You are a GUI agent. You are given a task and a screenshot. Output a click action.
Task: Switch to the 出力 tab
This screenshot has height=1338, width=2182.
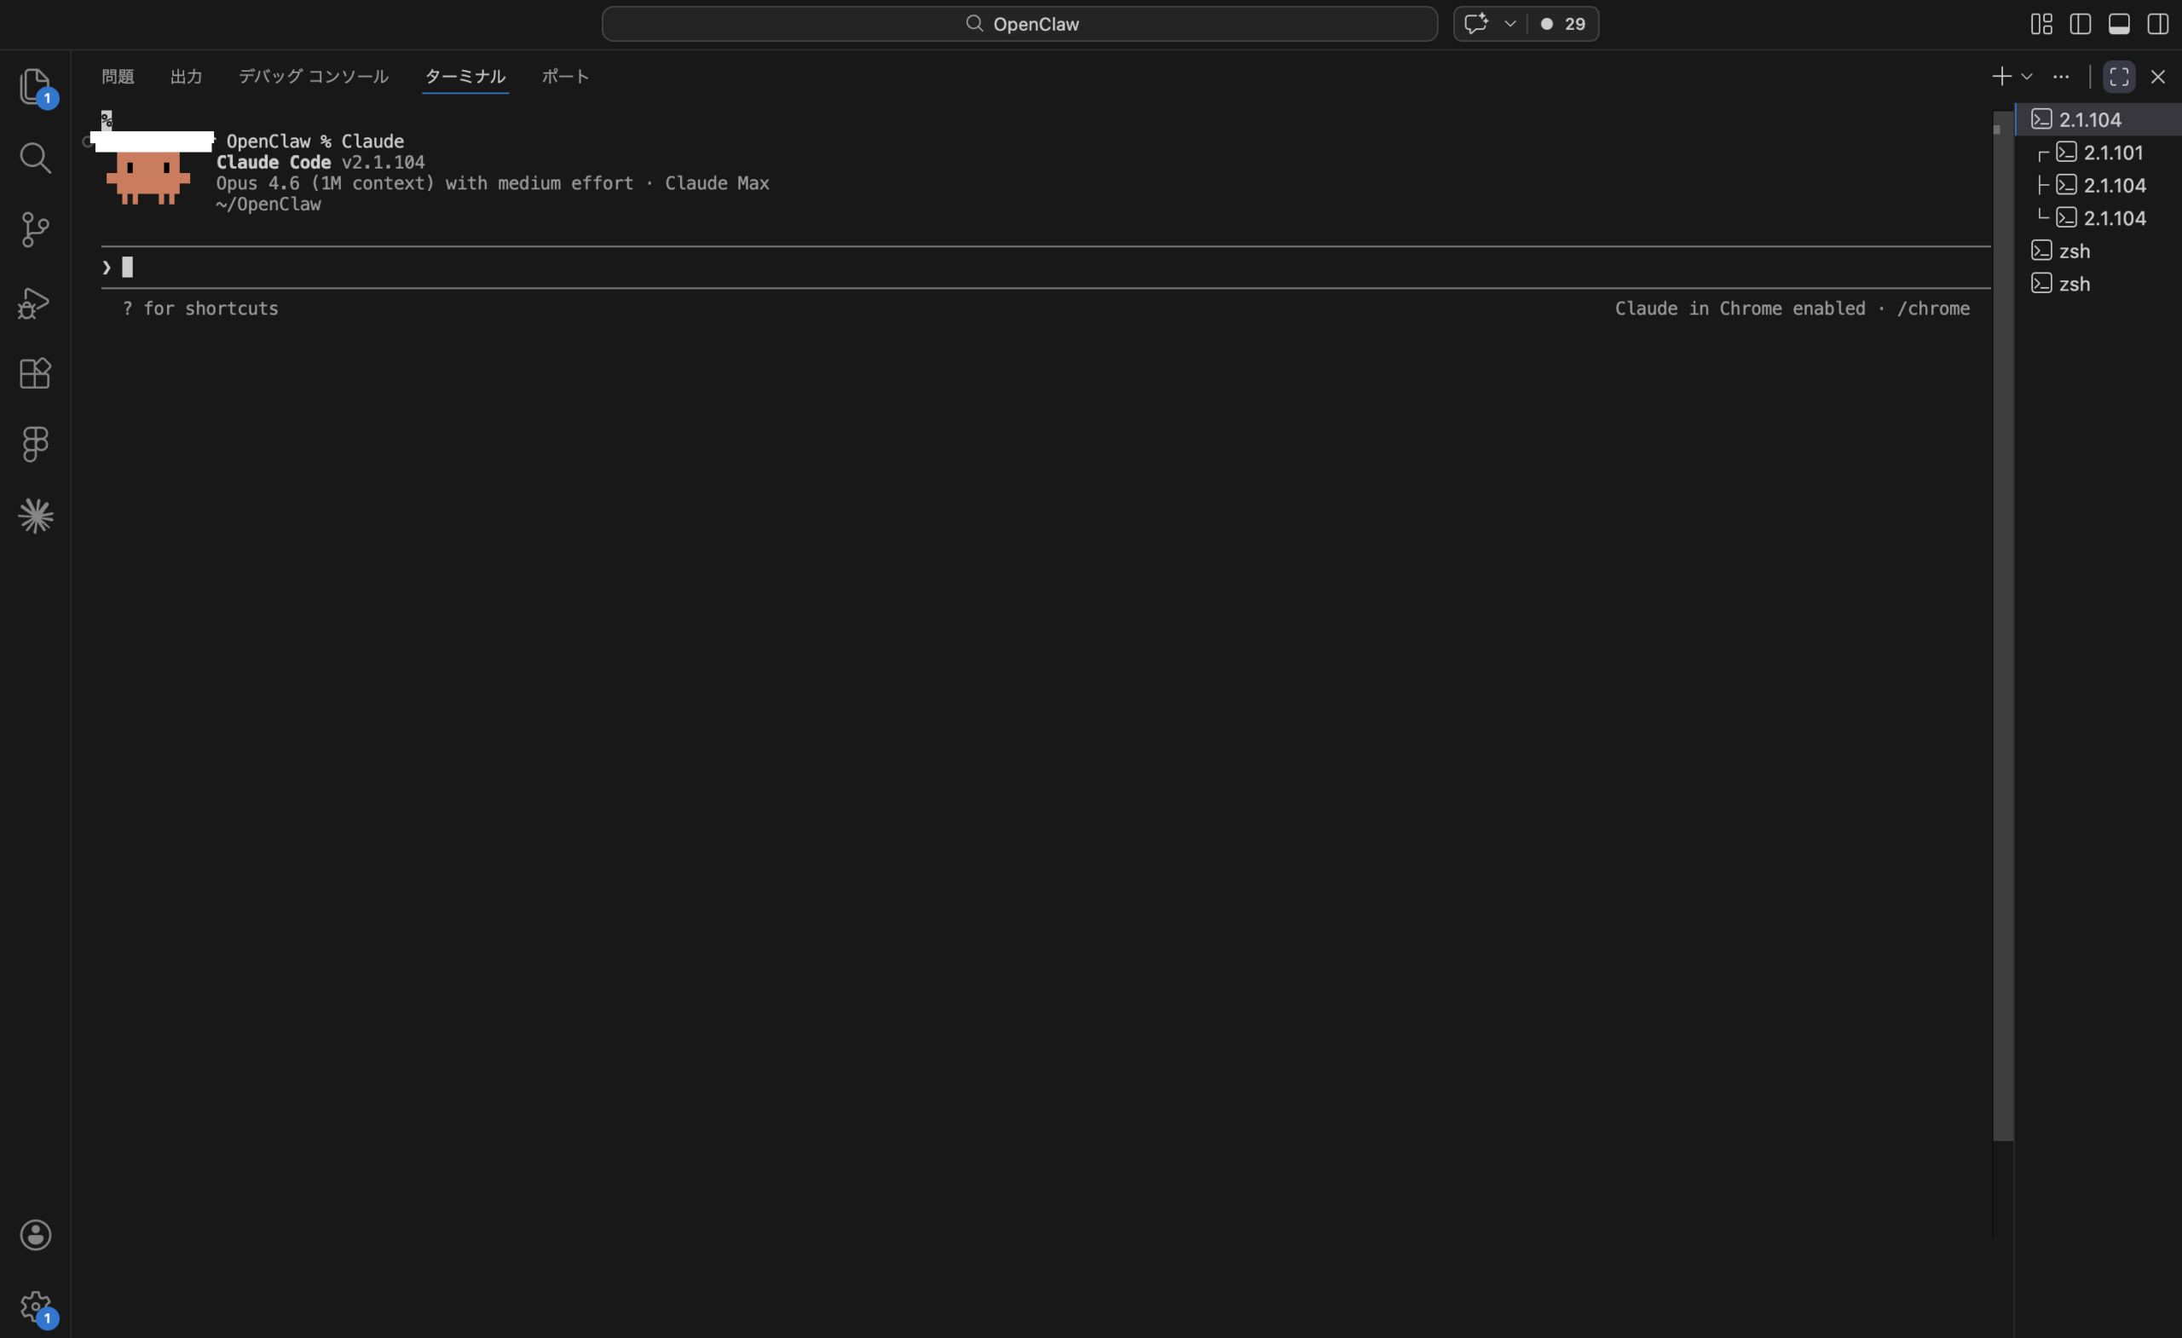(x=186, y=76)
